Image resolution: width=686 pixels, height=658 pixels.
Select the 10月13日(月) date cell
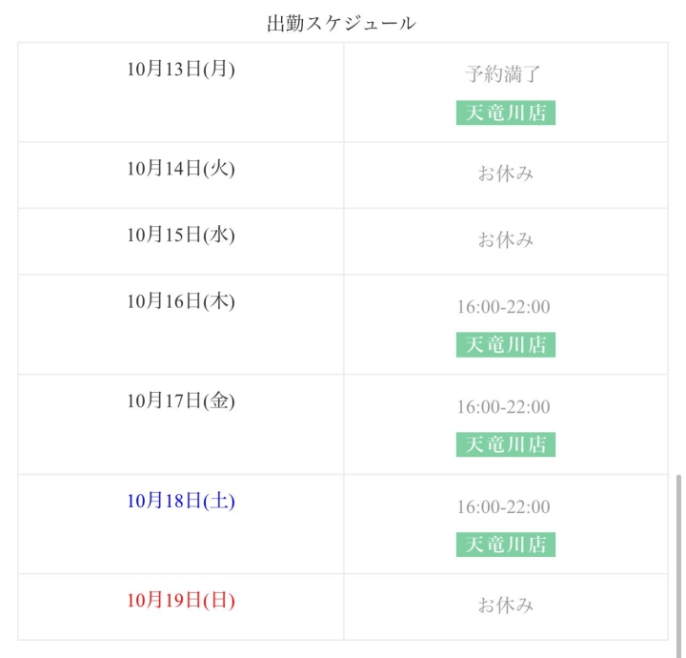181,70
